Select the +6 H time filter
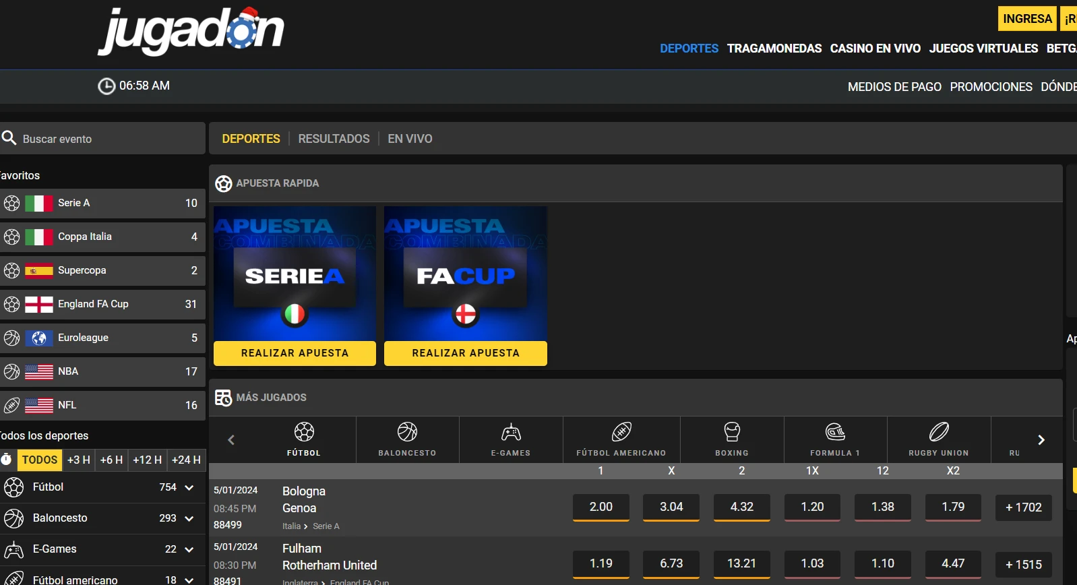 pyautogui.click(x=111, y=460)
